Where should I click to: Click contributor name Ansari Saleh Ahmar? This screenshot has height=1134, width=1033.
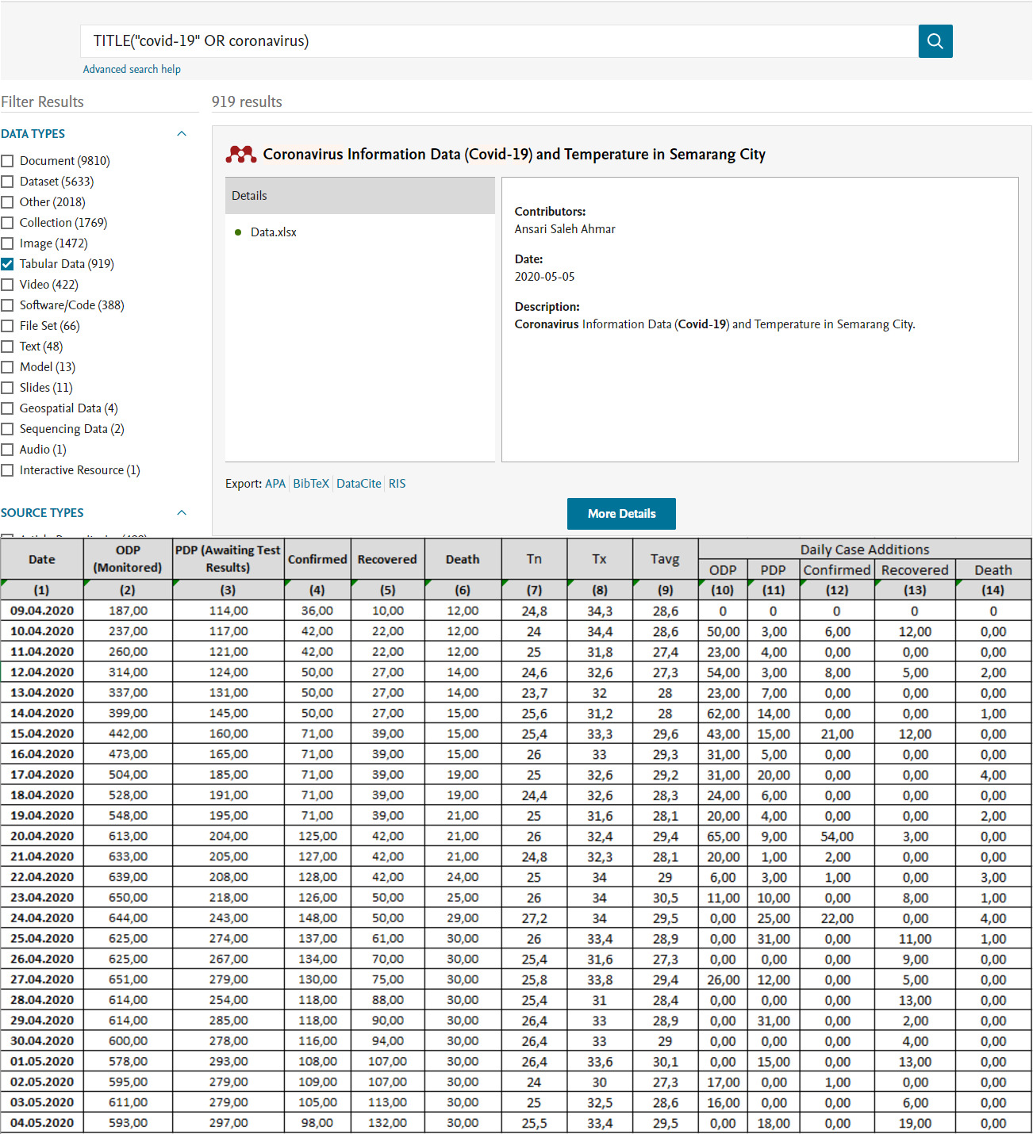[x=565, y=229]
